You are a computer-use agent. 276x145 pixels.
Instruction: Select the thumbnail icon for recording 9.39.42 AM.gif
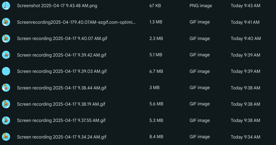(x=6, y=55)
